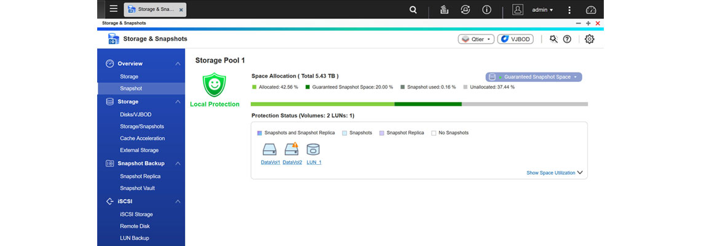
Task: Expand the admin user menu
Action: (542, 10)
